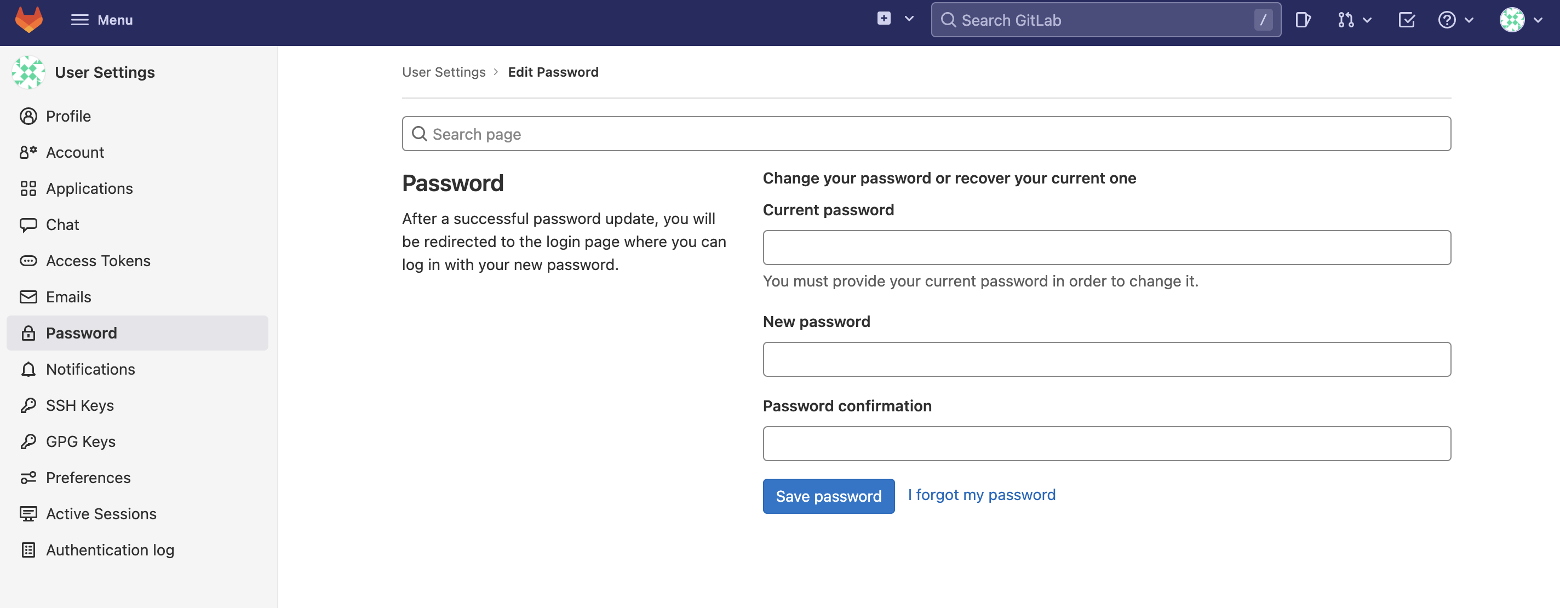Viewport: 1560px width, 608px height.
Task: Click the User Settings sidebar avatar
Action: coord(28,72)
